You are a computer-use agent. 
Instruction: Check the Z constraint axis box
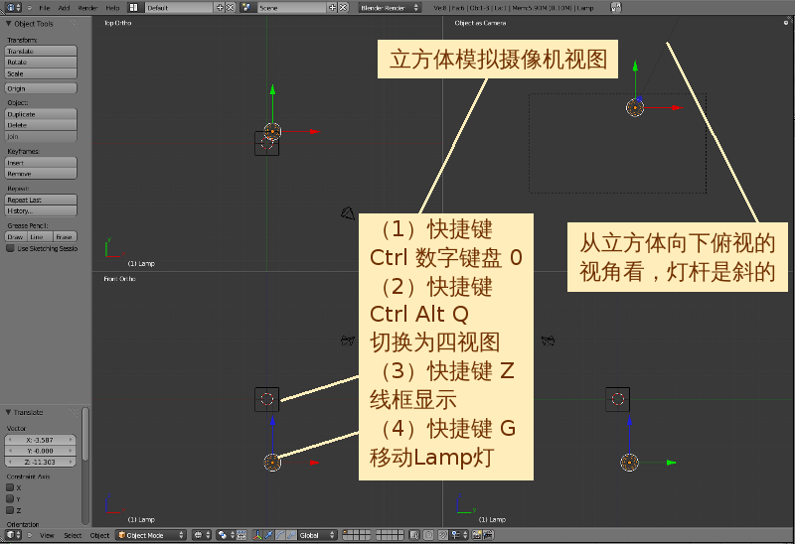pos(10,510)
